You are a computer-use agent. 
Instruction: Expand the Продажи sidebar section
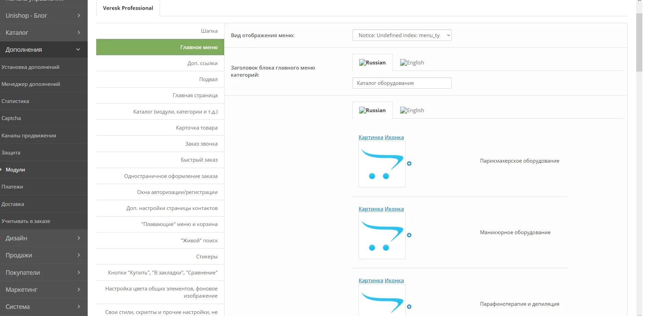click(x=44, y=255)
